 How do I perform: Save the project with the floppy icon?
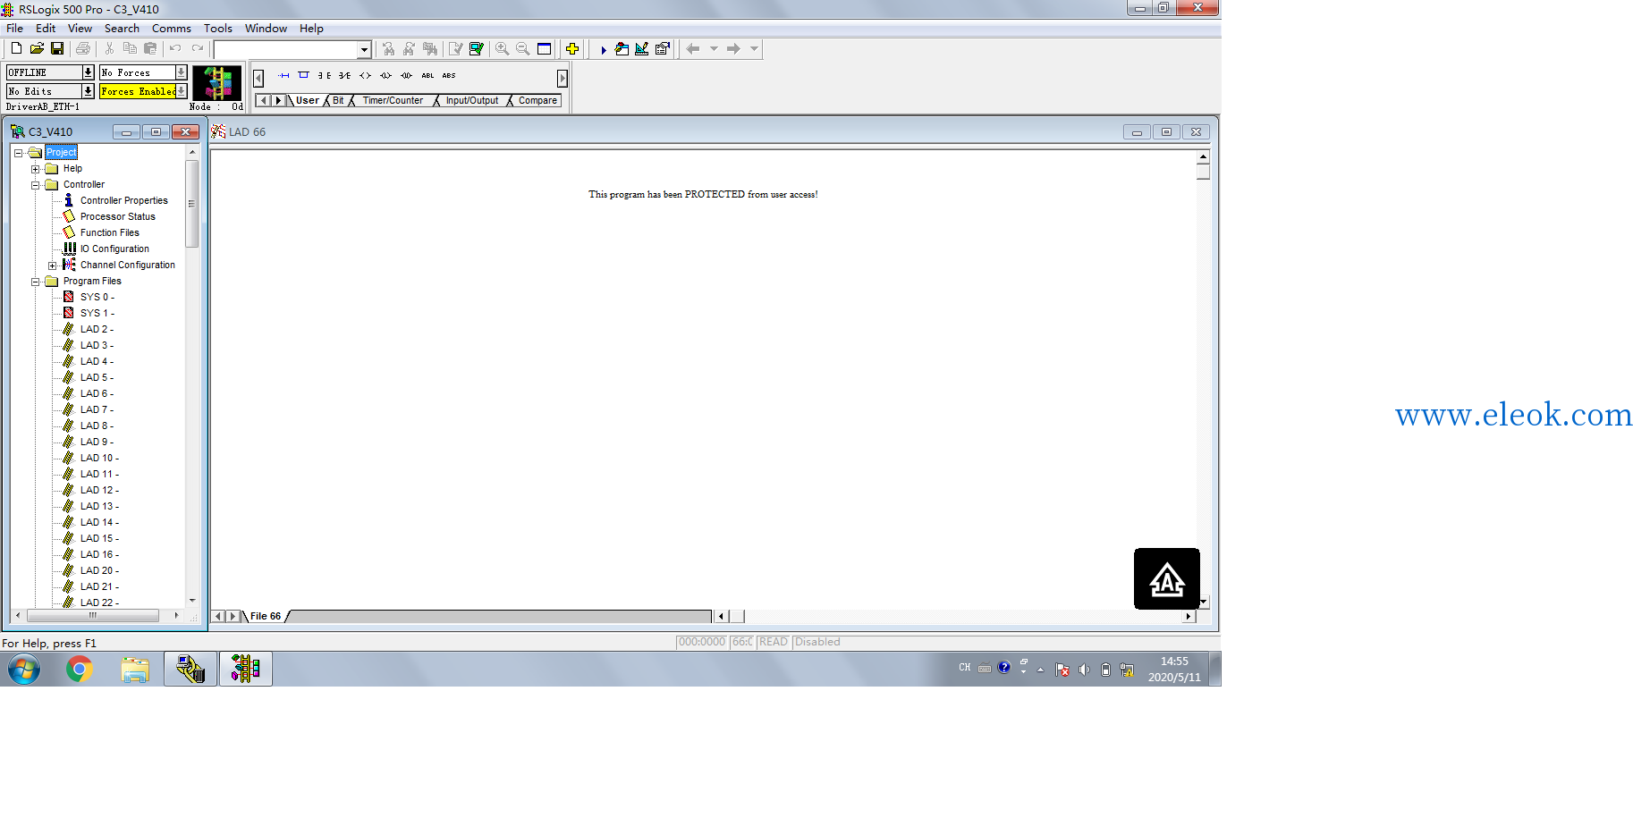coord(57,48)
